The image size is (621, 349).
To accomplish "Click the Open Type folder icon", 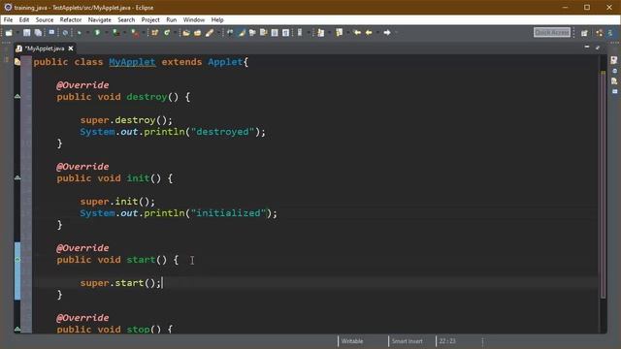I will click(186, 32).
